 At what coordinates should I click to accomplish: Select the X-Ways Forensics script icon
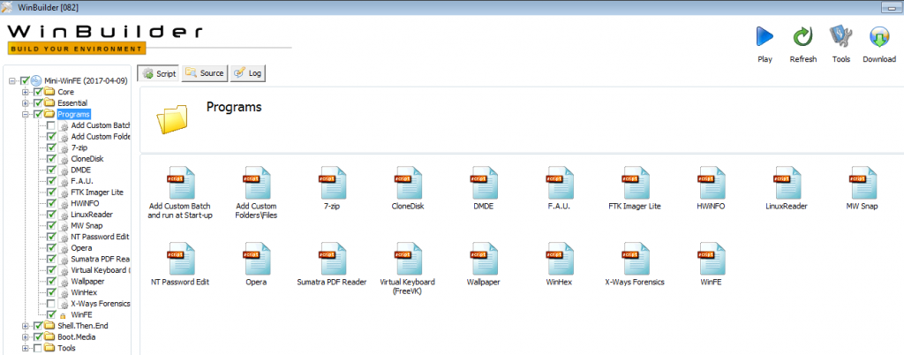click(636, 259)
